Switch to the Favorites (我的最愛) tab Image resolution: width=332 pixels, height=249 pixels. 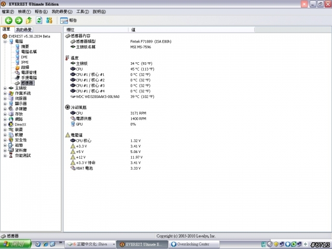click(24, 30)
